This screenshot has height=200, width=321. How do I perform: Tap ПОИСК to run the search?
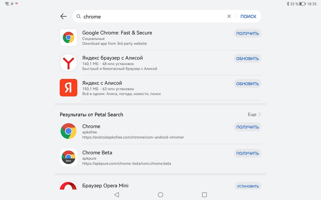tap(248, 16)
